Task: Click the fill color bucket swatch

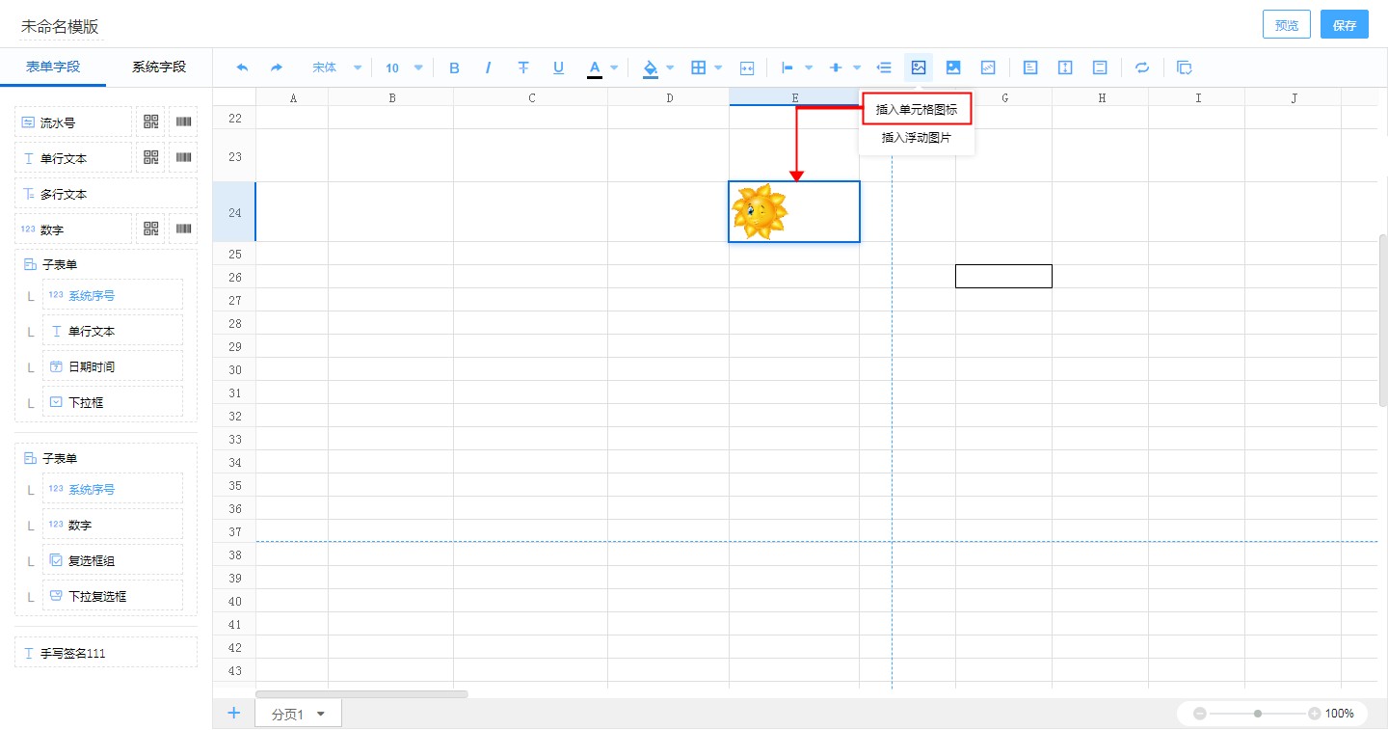Action: coord(650,68)
